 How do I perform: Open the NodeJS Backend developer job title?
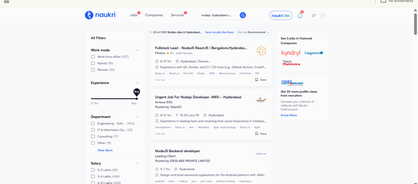click(x=178, y=151)
